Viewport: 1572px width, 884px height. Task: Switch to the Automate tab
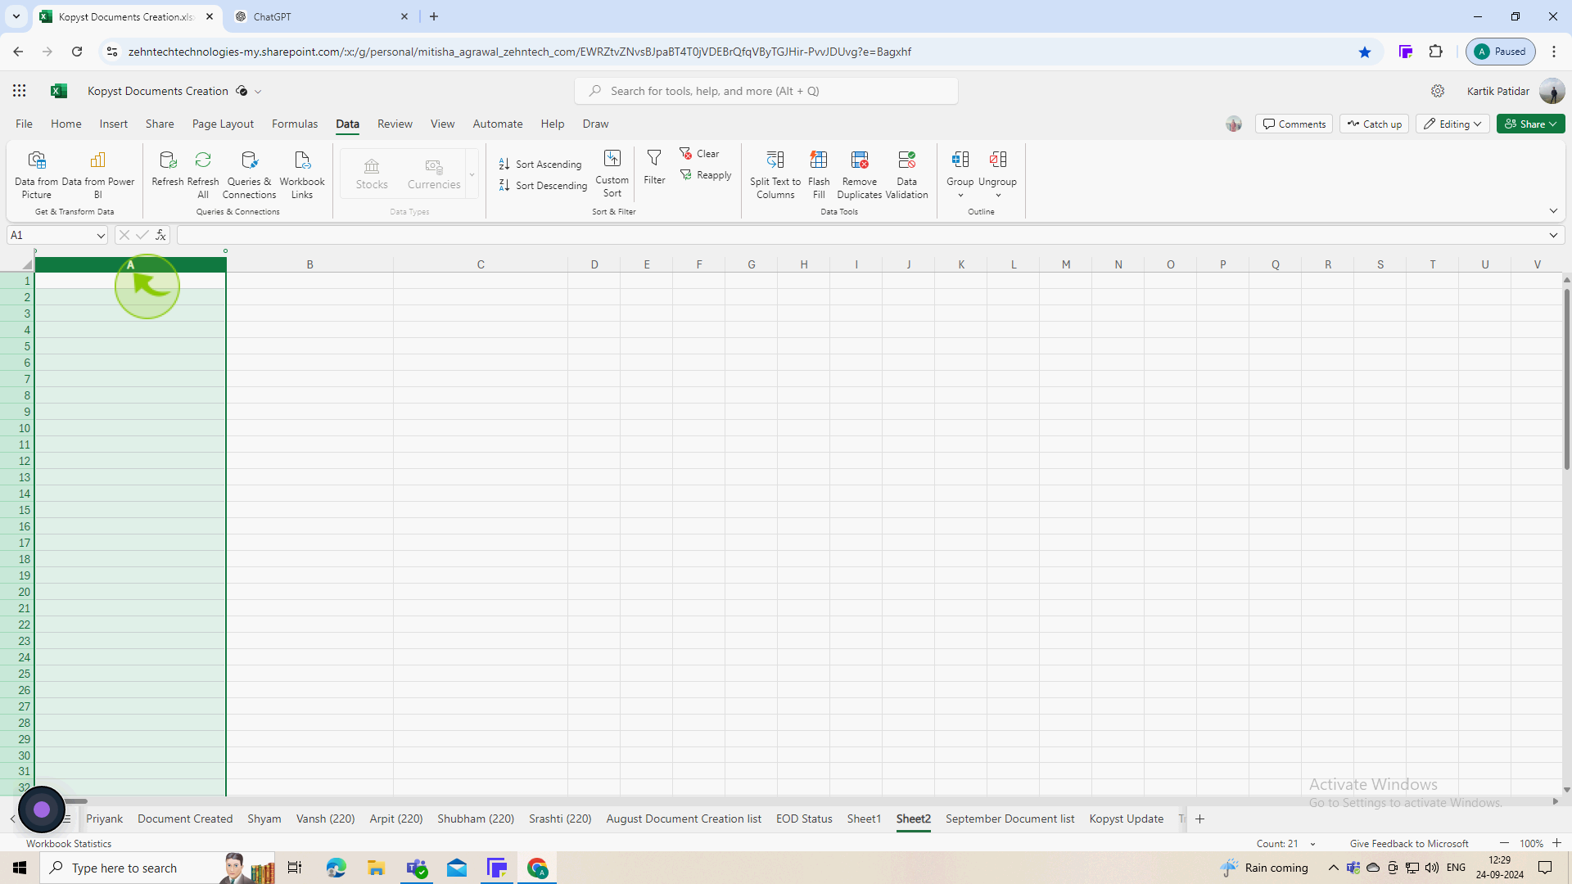coord(497,124)
